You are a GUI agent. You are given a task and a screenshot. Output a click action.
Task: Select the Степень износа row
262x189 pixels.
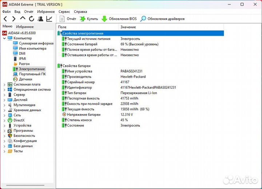(79, 120)
